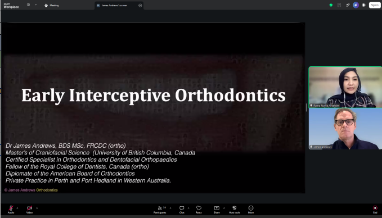This screenshot has width=382, height=218.
Task: Expand the arrow next to Chat
Action: 188,208
